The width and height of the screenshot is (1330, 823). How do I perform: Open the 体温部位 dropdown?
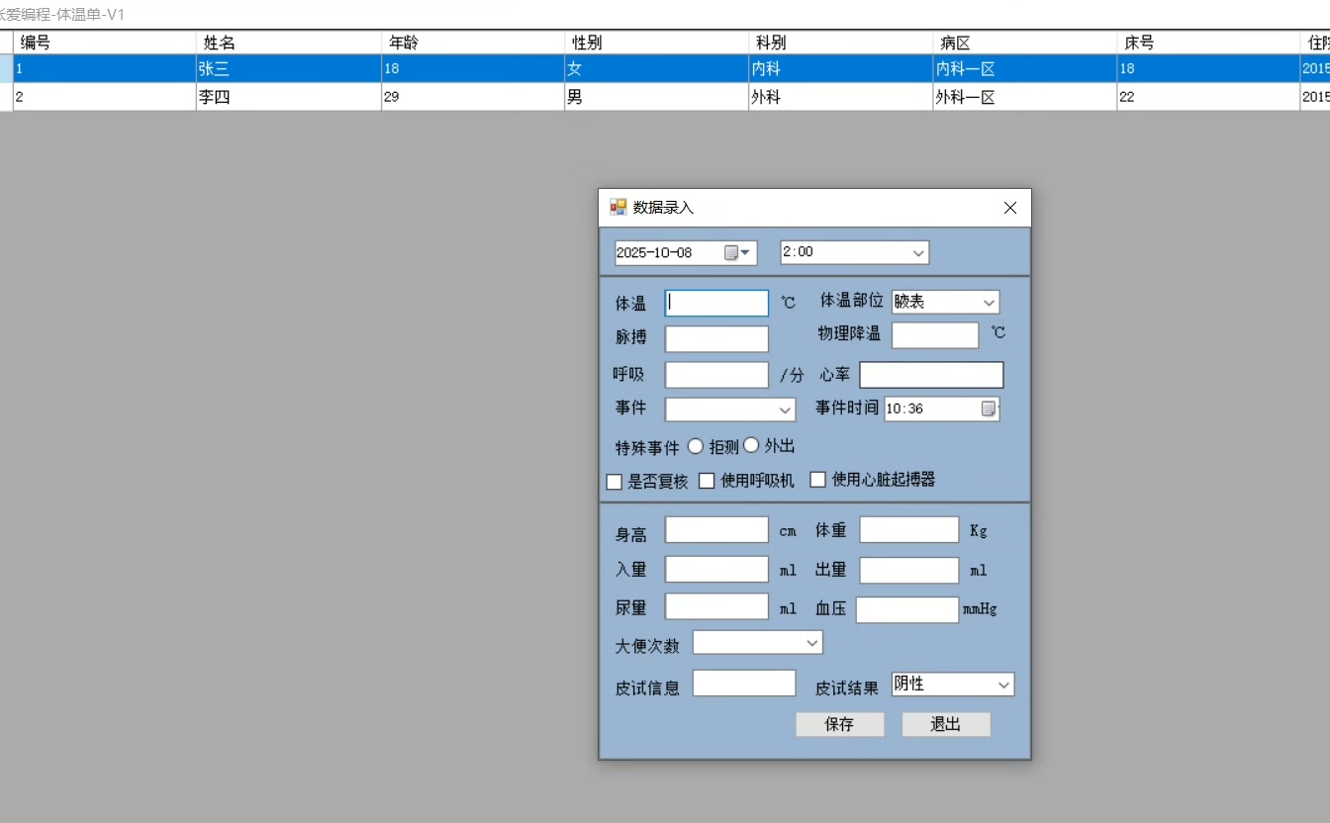989,302
